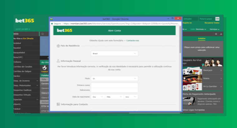Select Andebol in the sports sidebar

click(x=27, y=43)
